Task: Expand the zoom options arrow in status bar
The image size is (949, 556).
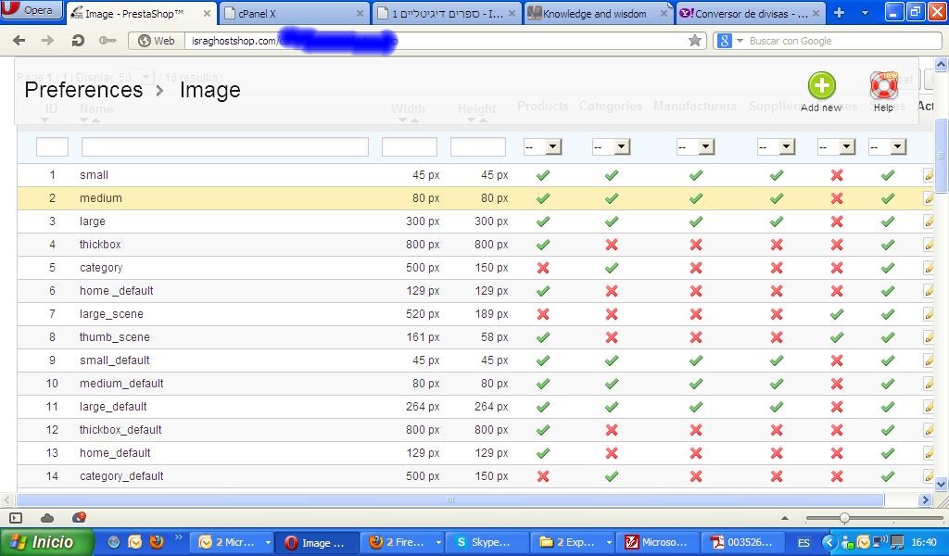Action: pyautogui.click(x=785, y=518)
